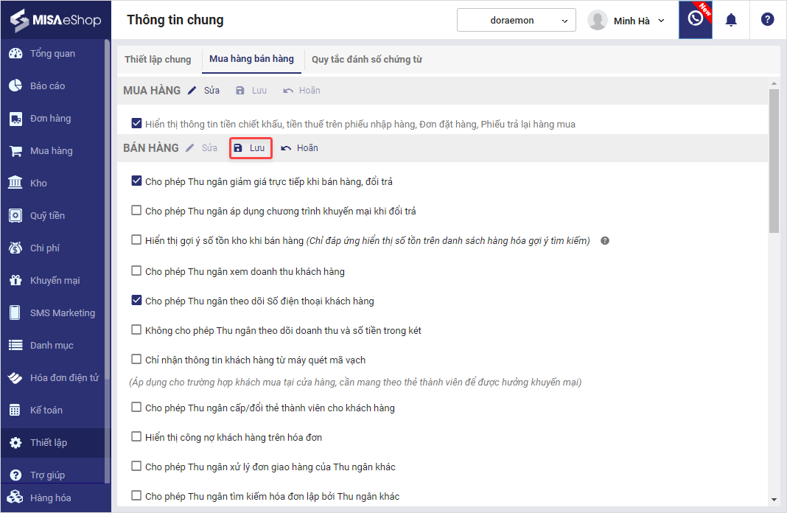
Task: Click Lưu in BÁN HÀNG section
Action: click(251, 148)
